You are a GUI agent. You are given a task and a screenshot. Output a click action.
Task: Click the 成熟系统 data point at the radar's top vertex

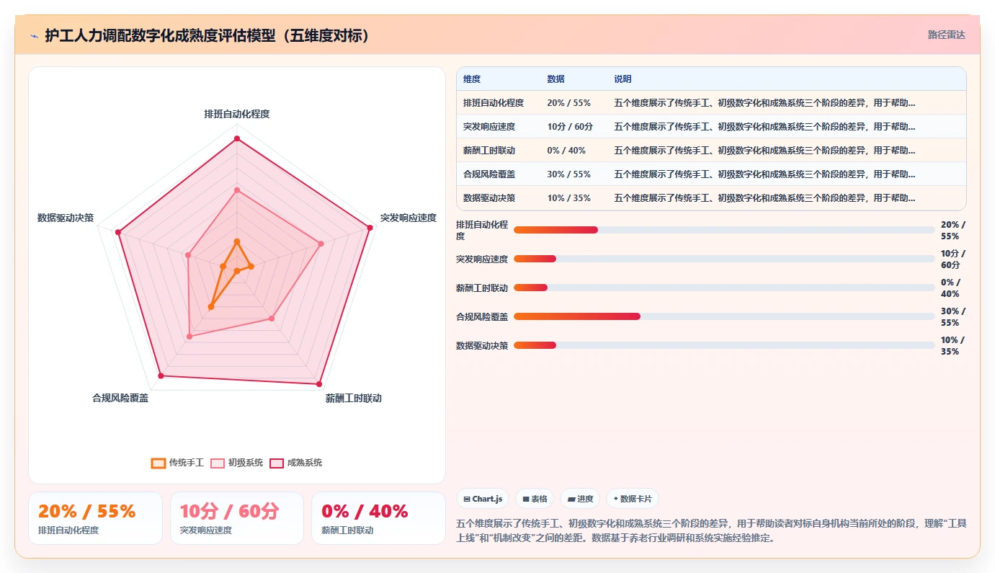tap(236, 138)
